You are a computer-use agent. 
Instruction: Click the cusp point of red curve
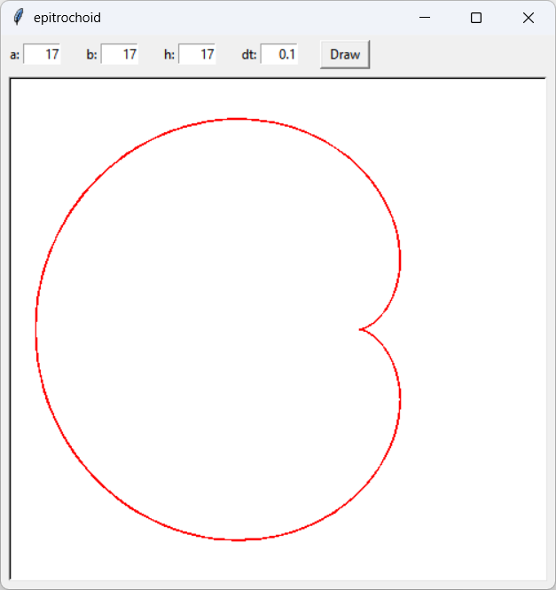[x=360, y=330]
